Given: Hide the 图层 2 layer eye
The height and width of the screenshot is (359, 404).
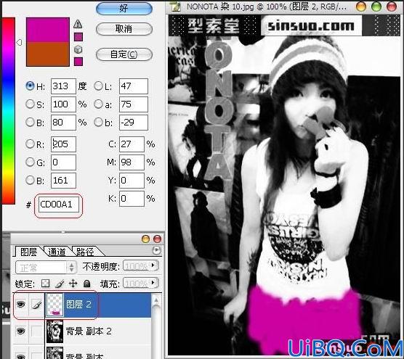Looking at the screenshot, I should coord(21,305).
